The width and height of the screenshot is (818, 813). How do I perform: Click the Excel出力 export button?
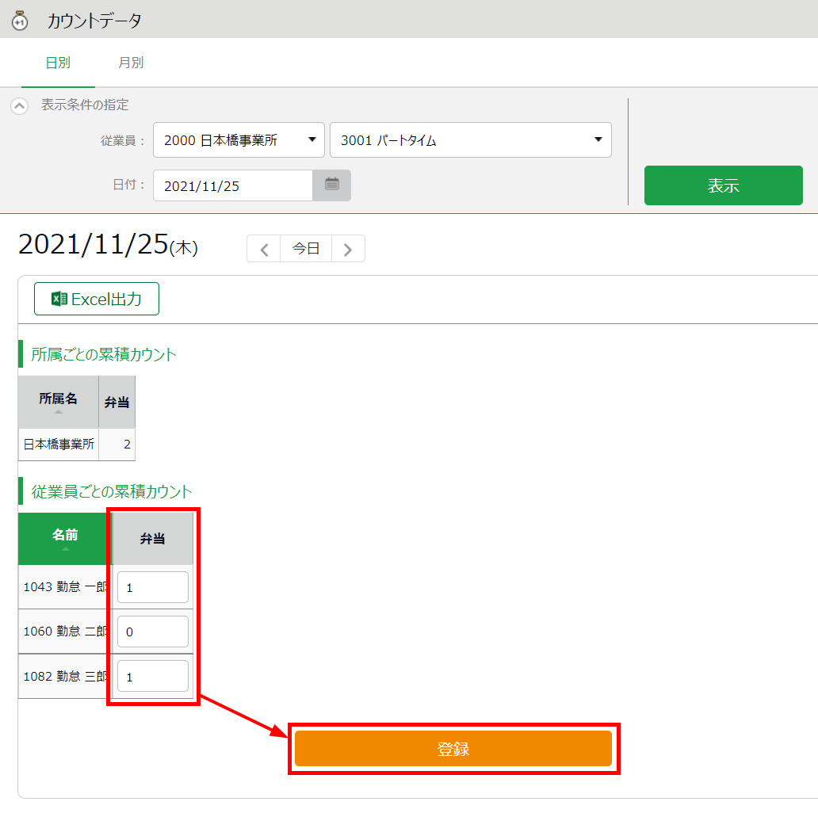(x=97, y=299)
